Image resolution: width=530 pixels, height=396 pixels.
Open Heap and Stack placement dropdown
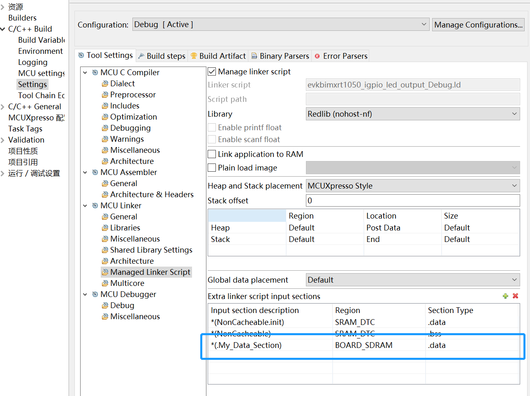pyautogui.click(x=412, y=186)
